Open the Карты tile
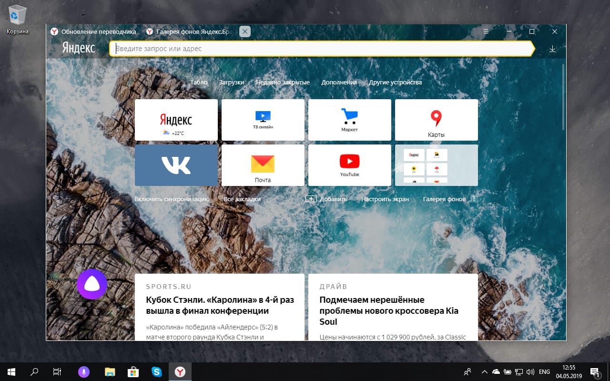 (x=436, y=120)
